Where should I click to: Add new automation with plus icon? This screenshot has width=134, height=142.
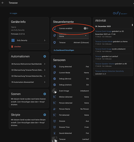(x=45, y=57)
